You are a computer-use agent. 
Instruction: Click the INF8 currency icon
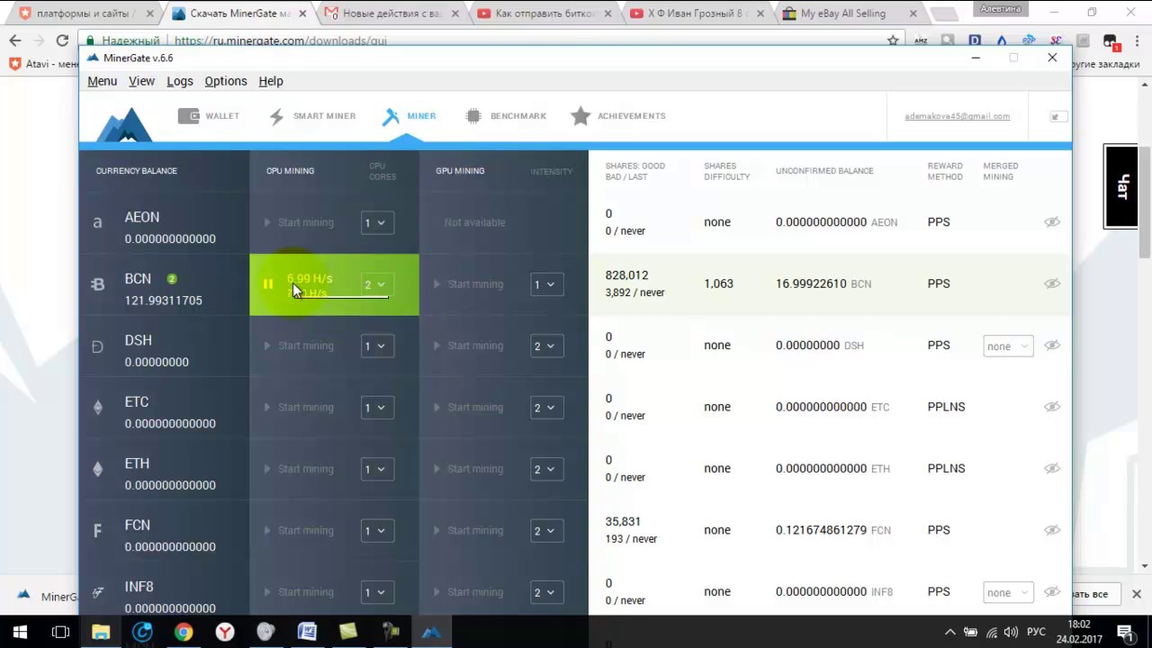pyautogui.click(x=97, y=592)
